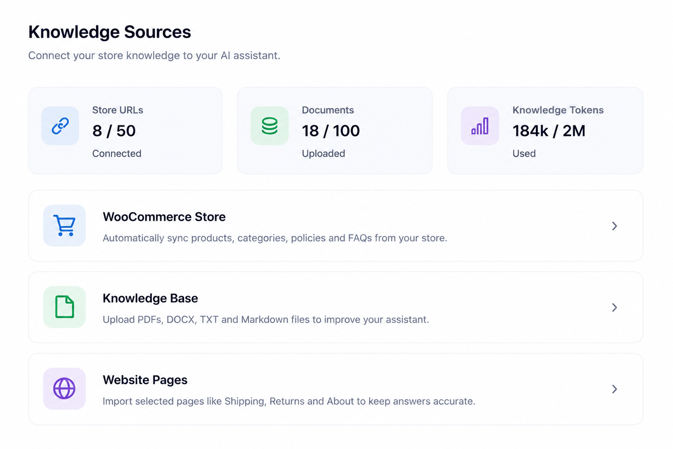The image size is (673, 449).
Task: Click the "Knowledge Sources" page heading
Action: (x=110, y=32)
